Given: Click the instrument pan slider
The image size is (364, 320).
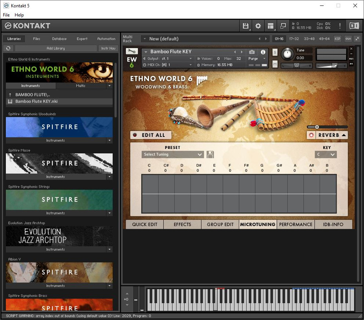Looking at the screenshot, I should pyautogui.click(x=296, y=66).
